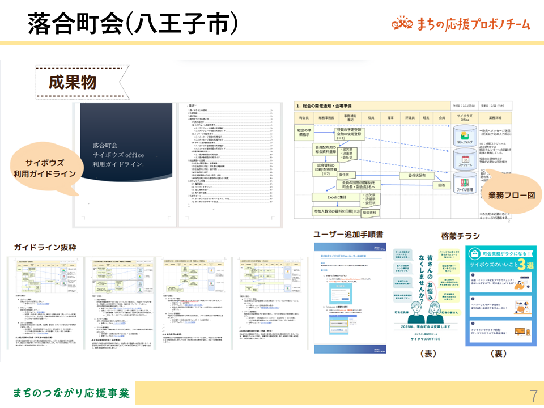
Task: Click the 町会業務がラクになる！ flyer banner
Action: click(506, 254)
